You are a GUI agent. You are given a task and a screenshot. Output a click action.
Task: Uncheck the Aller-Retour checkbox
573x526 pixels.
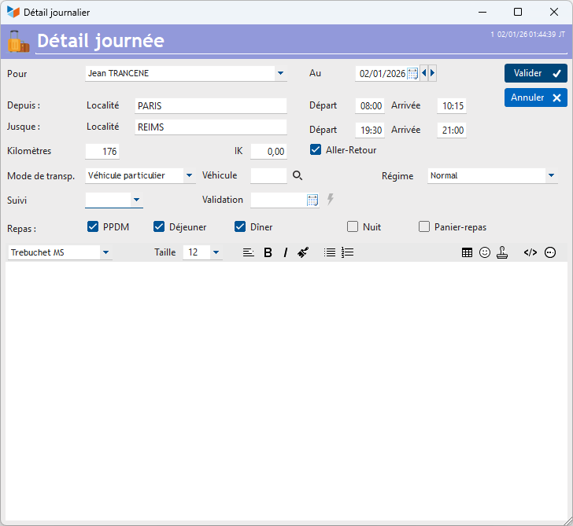[316, 150]
